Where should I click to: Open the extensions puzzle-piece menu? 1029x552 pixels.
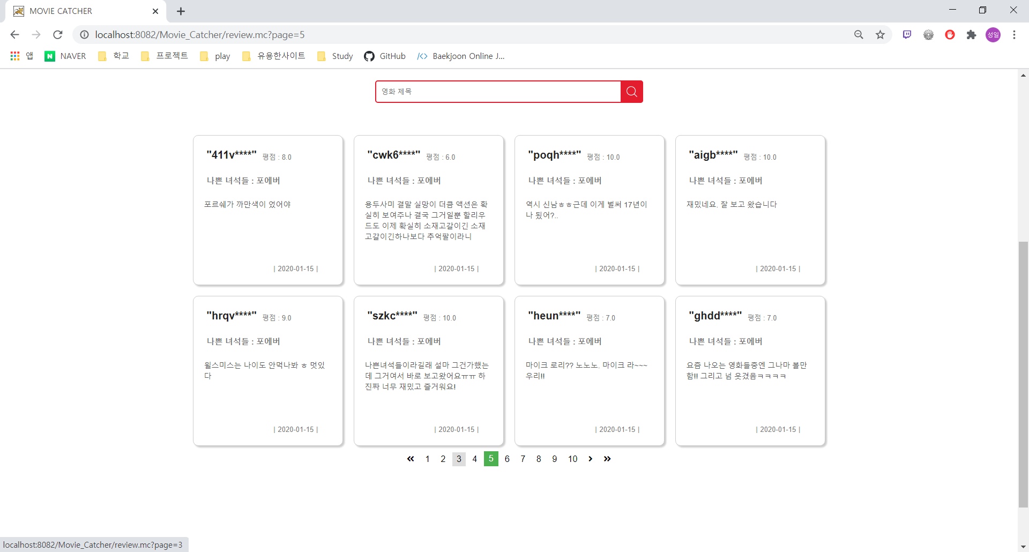pyautogui.click(x=971, y=34)
